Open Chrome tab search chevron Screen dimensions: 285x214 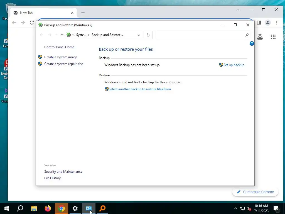[238, 10]
